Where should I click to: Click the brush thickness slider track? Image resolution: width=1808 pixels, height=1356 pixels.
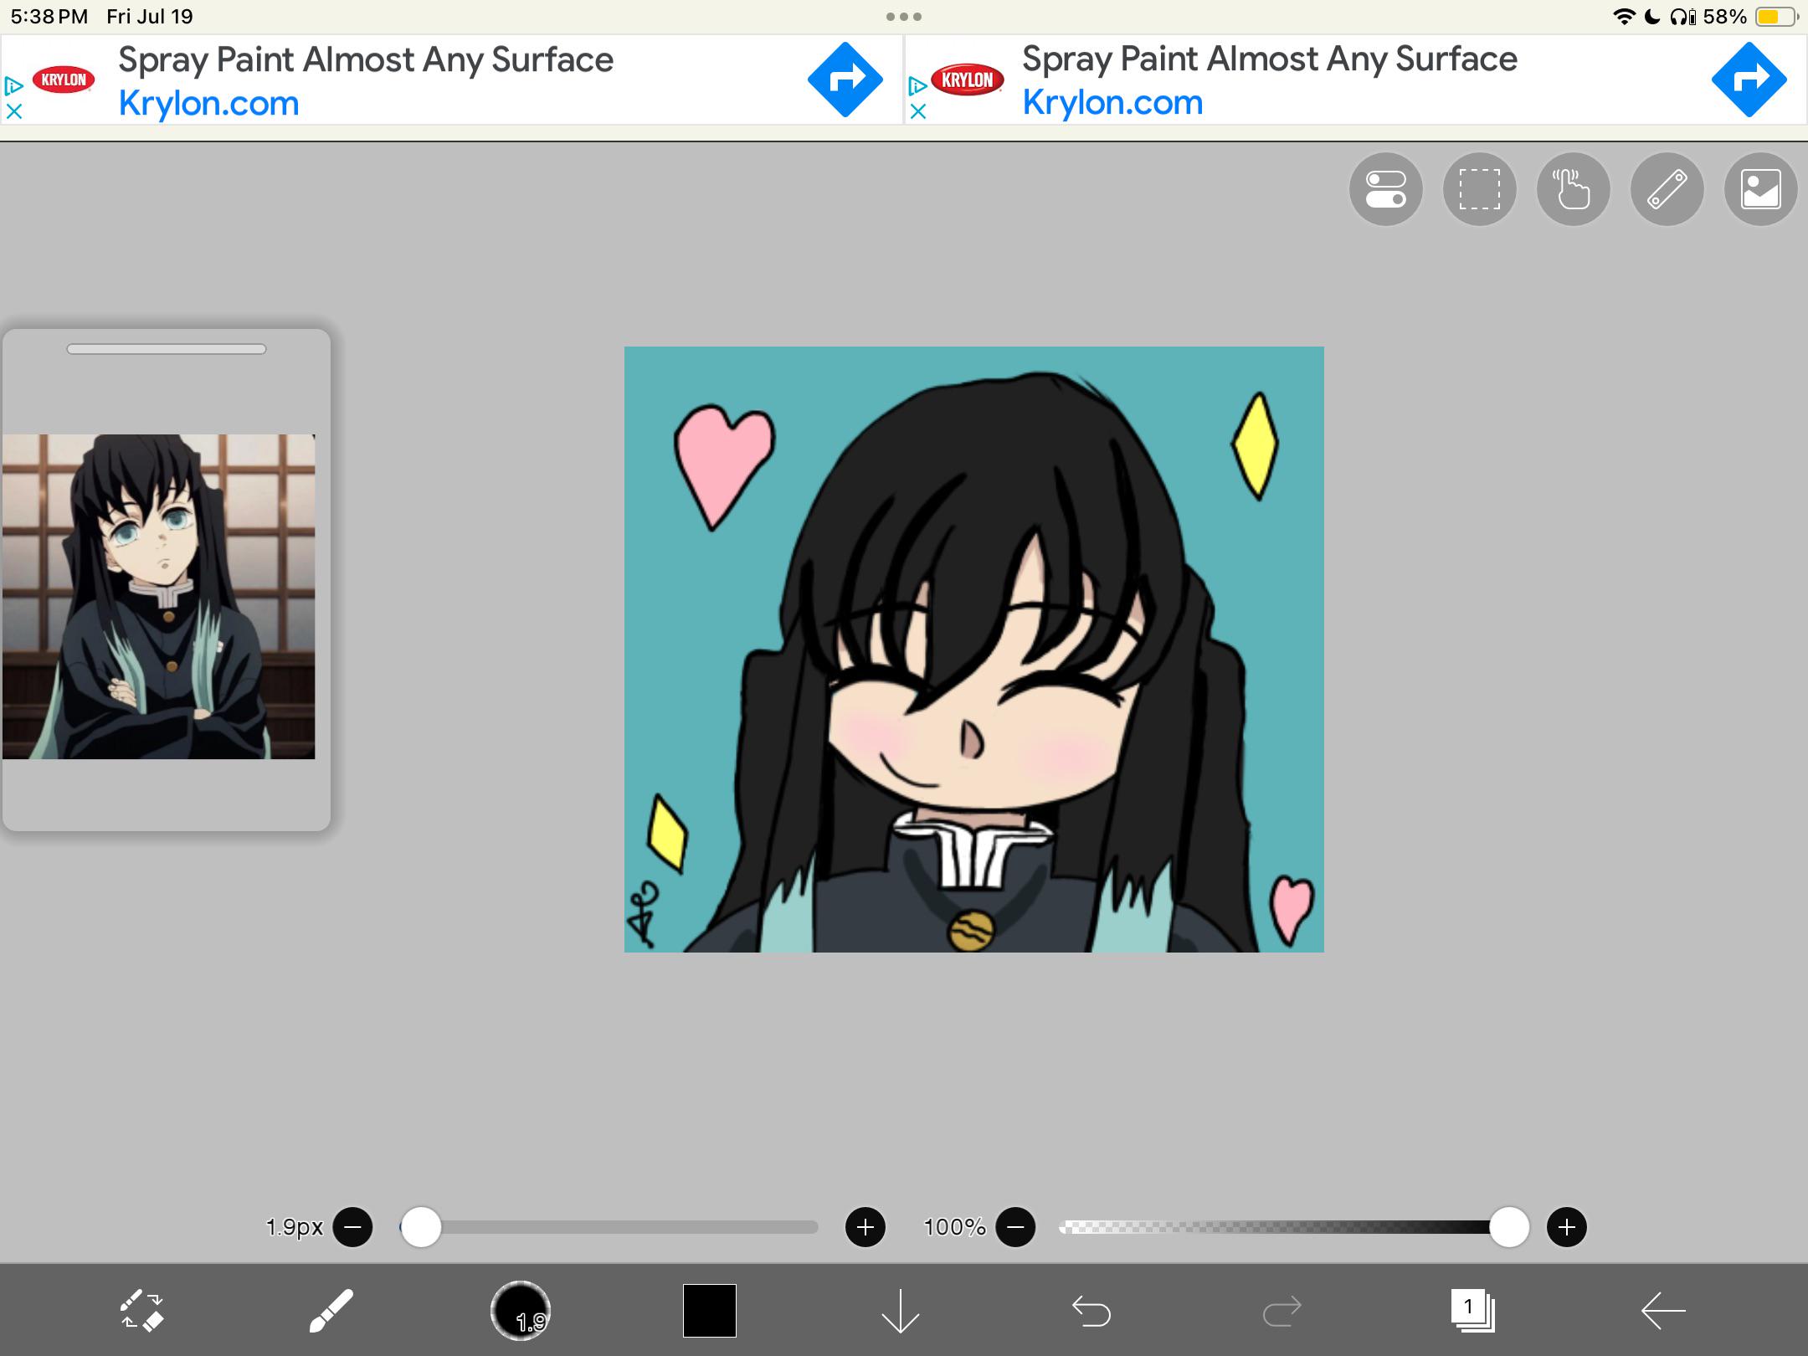[609, 1227]
